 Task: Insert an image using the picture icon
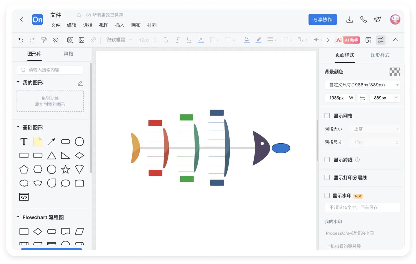(82, 40)
